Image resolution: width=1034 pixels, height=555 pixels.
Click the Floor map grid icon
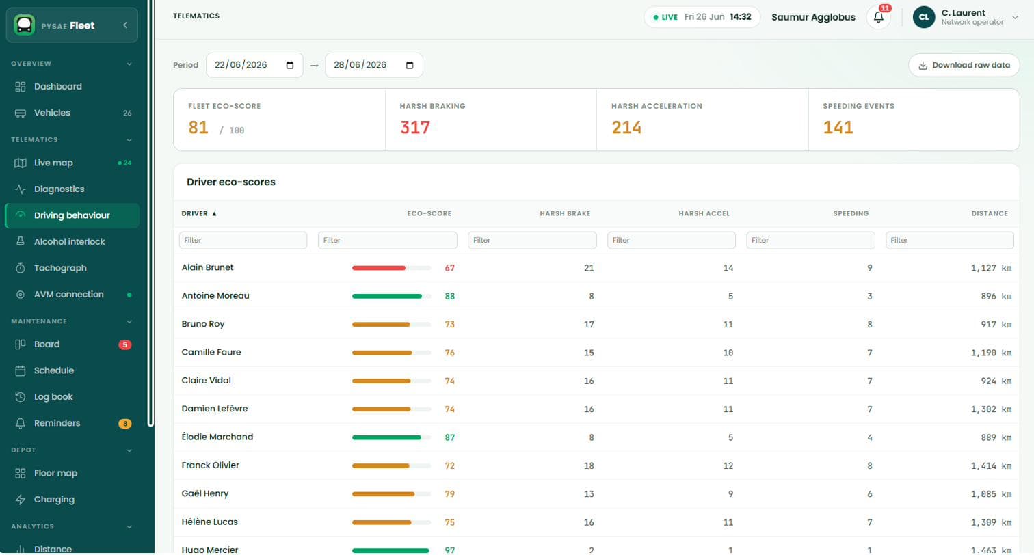pyautogui.click(x=21, y=473)
